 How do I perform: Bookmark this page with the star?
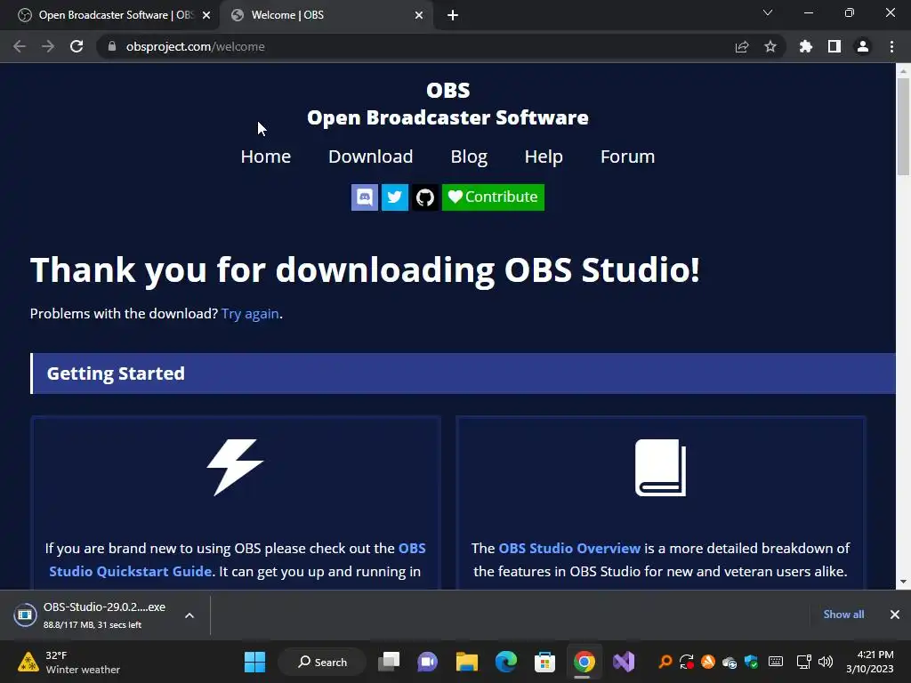770,46
